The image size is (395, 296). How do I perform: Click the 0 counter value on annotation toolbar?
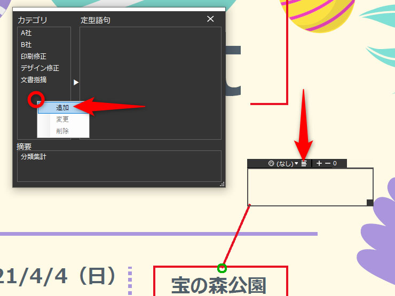(335, 163)
